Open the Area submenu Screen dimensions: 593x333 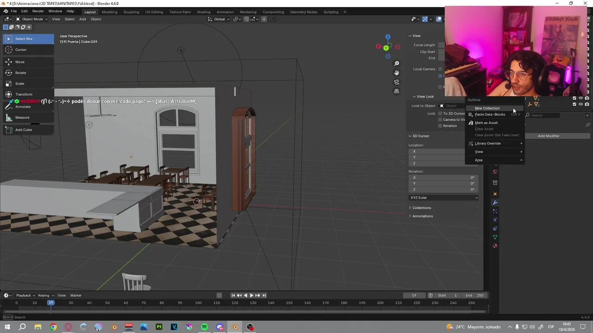point(494,160)
